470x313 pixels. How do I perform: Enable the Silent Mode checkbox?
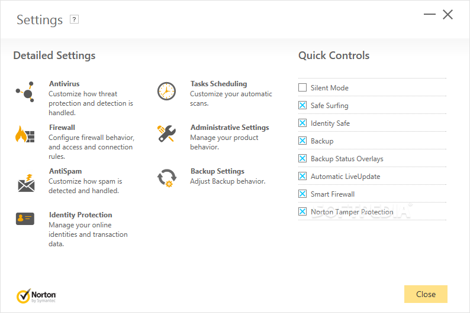pyautogui.click(x=302, y=88)
